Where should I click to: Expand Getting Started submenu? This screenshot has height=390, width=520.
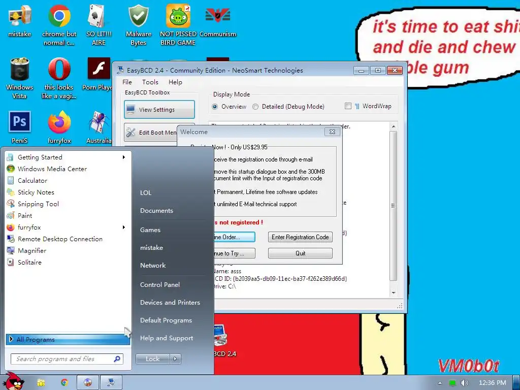click(x=124, y=157)
